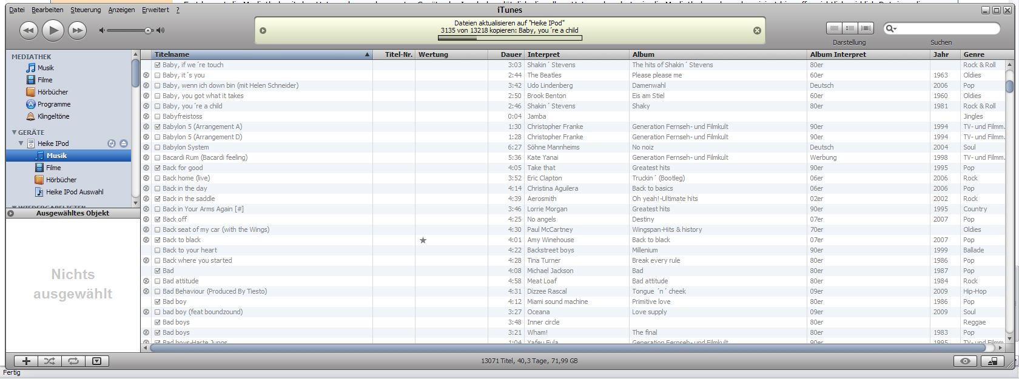This screenshot has width=1019, height=379.
Task: Sort tracks by the Jahr column
Action: point(946,54)
